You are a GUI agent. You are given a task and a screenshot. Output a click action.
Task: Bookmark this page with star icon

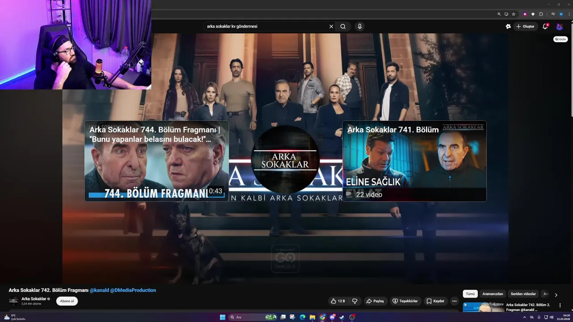tap(513, 14)
